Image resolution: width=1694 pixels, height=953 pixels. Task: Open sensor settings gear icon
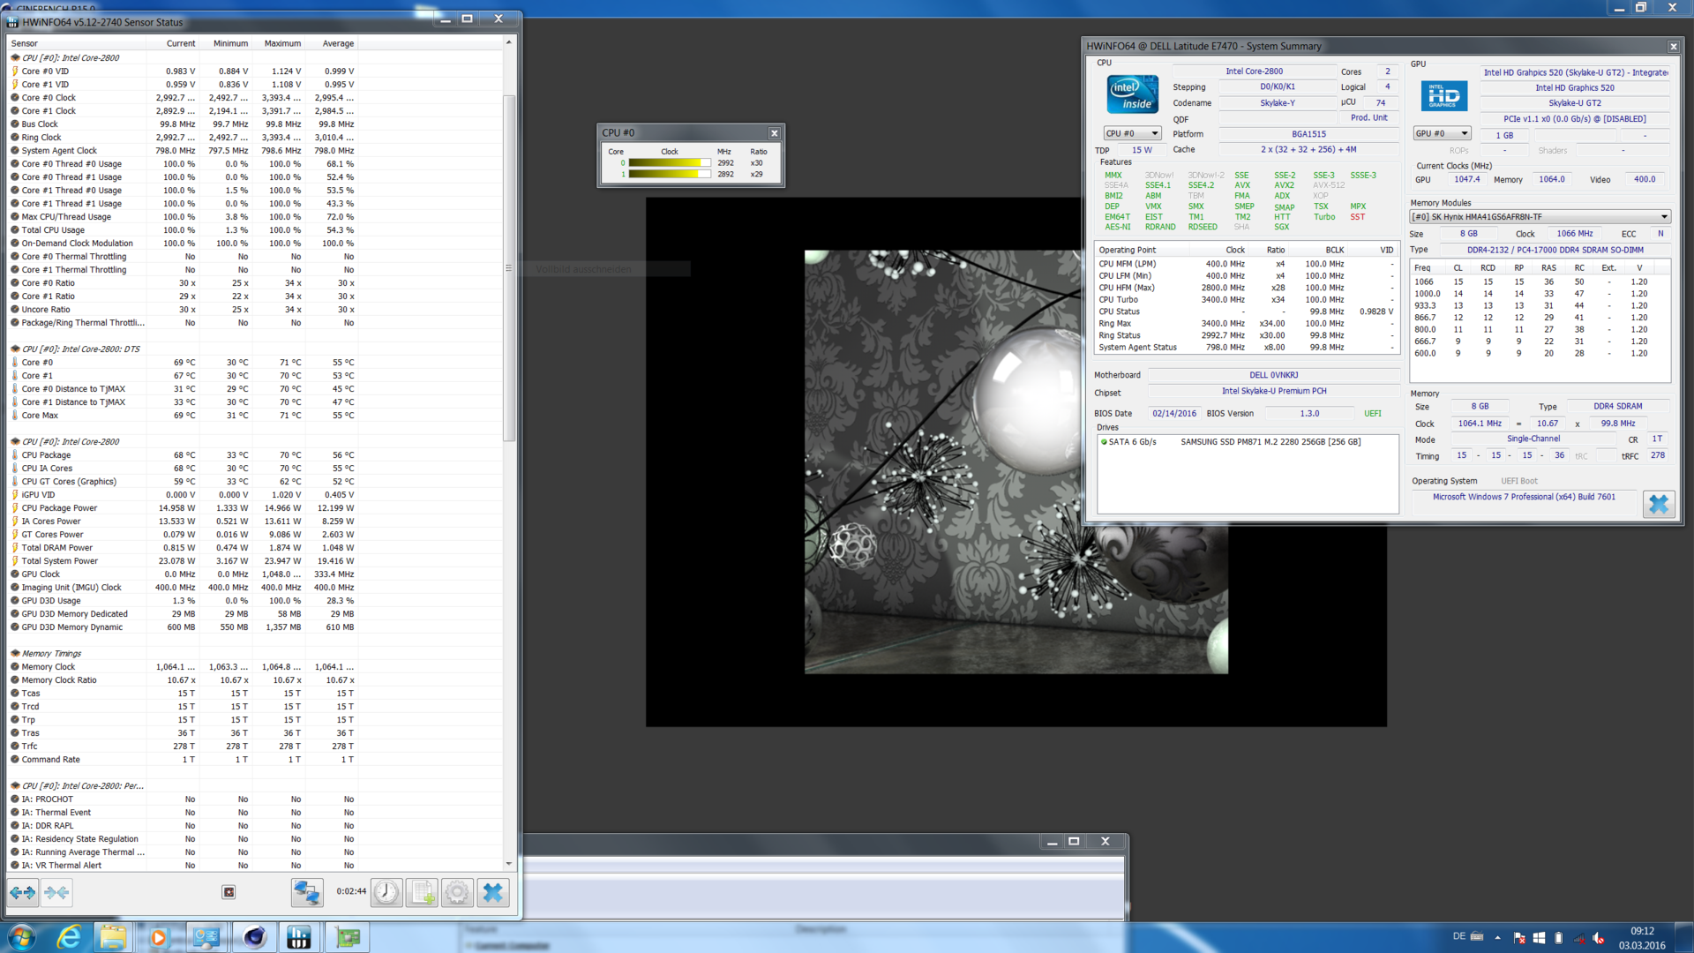[x=457, y=893]
